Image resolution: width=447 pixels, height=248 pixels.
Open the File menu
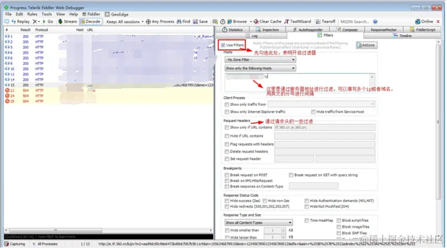8,14
